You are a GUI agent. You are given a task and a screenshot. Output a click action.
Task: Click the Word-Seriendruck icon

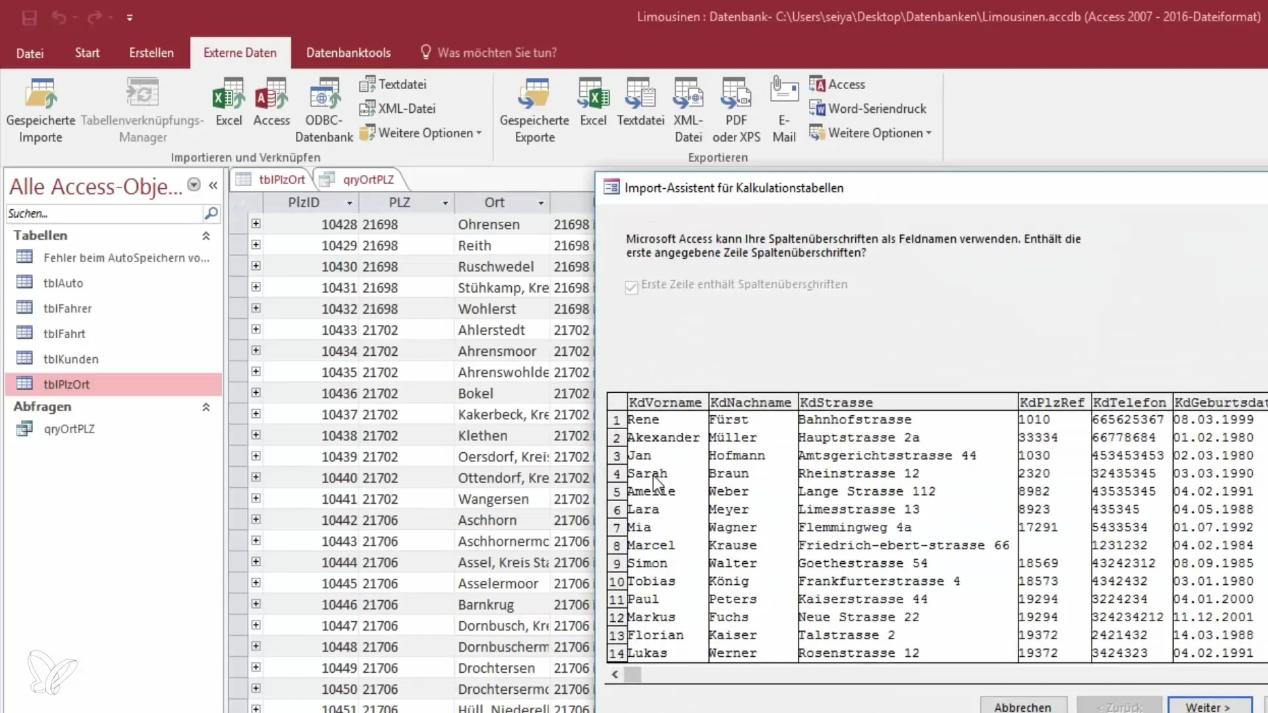click(817, 109)
